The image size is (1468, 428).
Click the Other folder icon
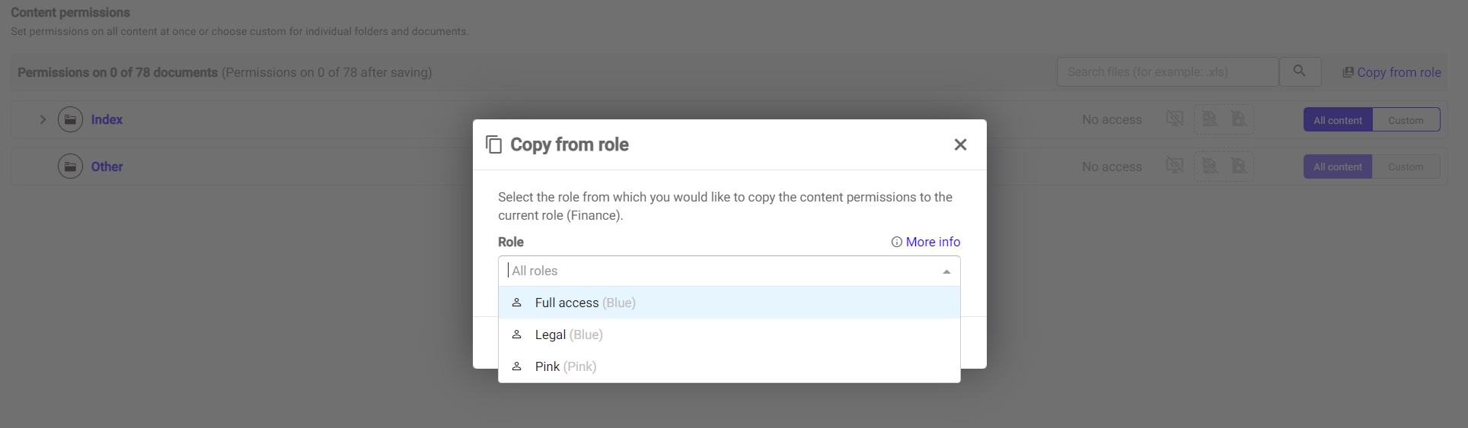click(x=70, y=166)
